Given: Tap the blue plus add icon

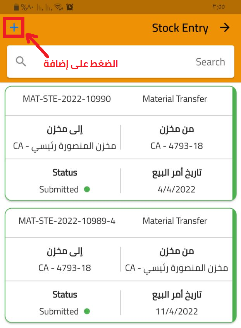Looking at the screenshot, I should 14,27.
